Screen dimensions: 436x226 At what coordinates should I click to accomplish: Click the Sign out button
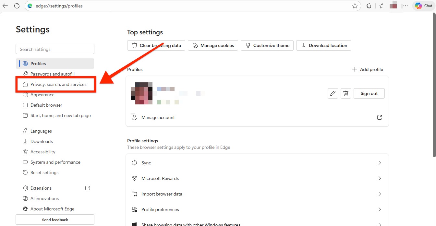[x=369, y=93]
